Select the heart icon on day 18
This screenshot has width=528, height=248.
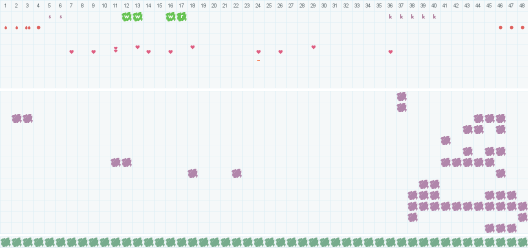tap(192, 47)
